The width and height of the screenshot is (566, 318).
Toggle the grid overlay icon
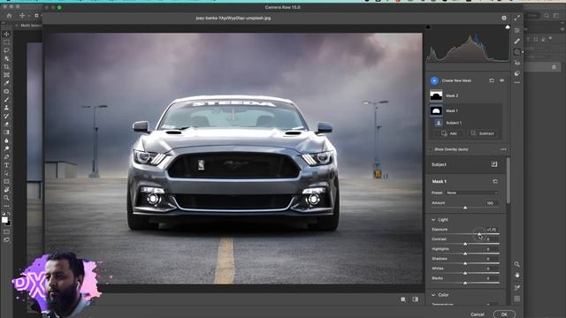(516, 299)
